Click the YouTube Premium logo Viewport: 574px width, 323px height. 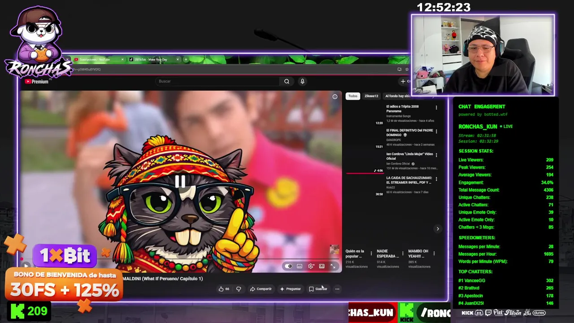click(37, 82)
